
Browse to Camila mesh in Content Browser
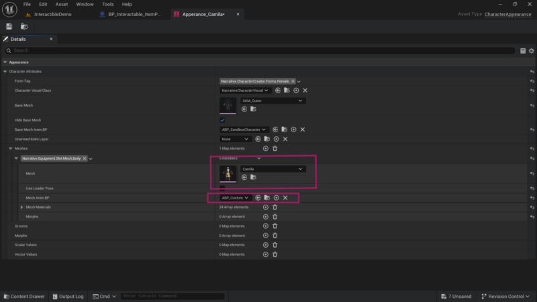click(x=253, y=177)
